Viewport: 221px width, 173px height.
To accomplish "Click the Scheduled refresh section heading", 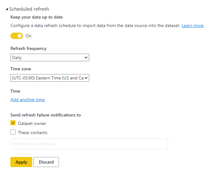I will (x=29, y=9).
